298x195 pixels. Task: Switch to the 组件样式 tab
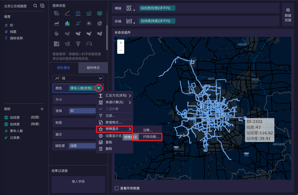(93, 68)
